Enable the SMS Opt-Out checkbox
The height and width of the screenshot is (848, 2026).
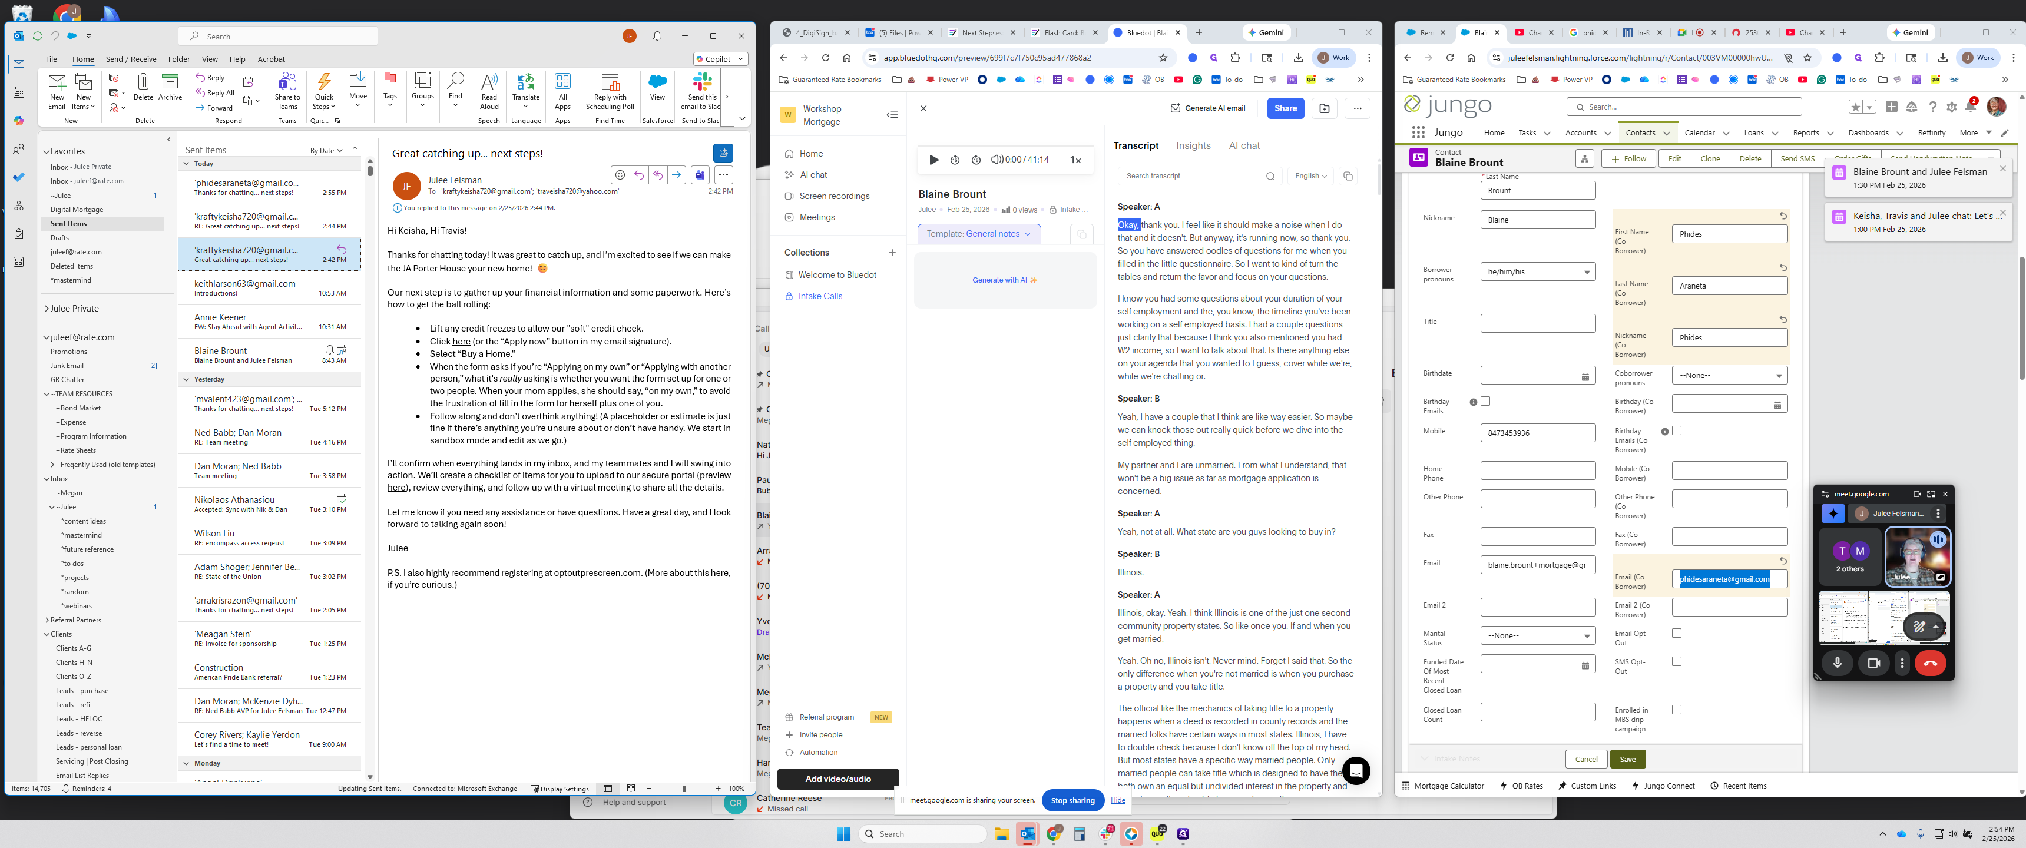click(1677, 661)
